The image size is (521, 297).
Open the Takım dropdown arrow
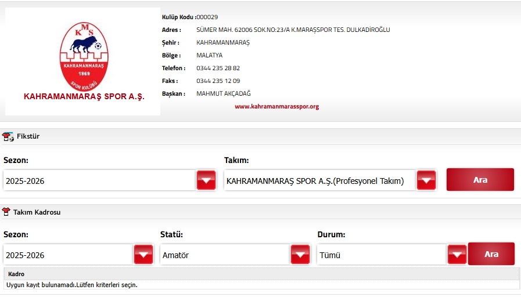426,180
